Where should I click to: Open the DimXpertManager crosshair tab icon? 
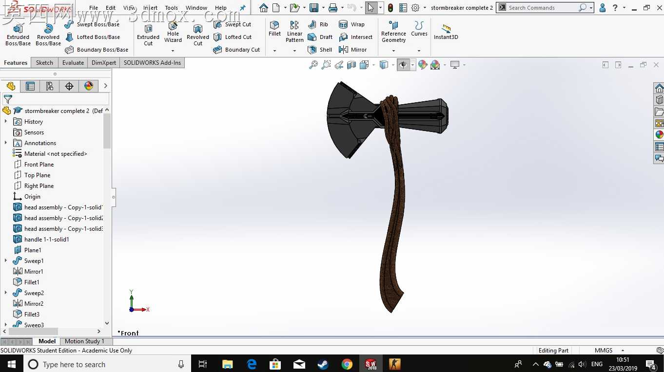pyautogui.click(x=69, y=86)
